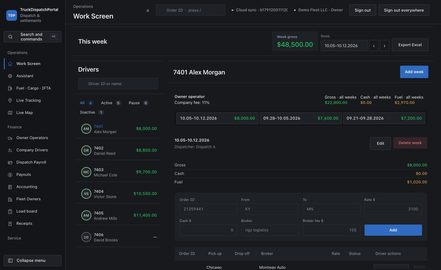441x270 pixels.
Task: Click the Owner Operators truck icon
Action: coord(10,138)
